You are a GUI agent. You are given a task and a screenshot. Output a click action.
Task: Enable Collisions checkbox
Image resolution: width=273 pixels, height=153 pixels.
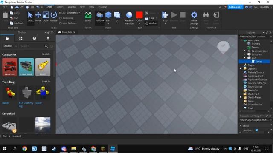[61, 18]
